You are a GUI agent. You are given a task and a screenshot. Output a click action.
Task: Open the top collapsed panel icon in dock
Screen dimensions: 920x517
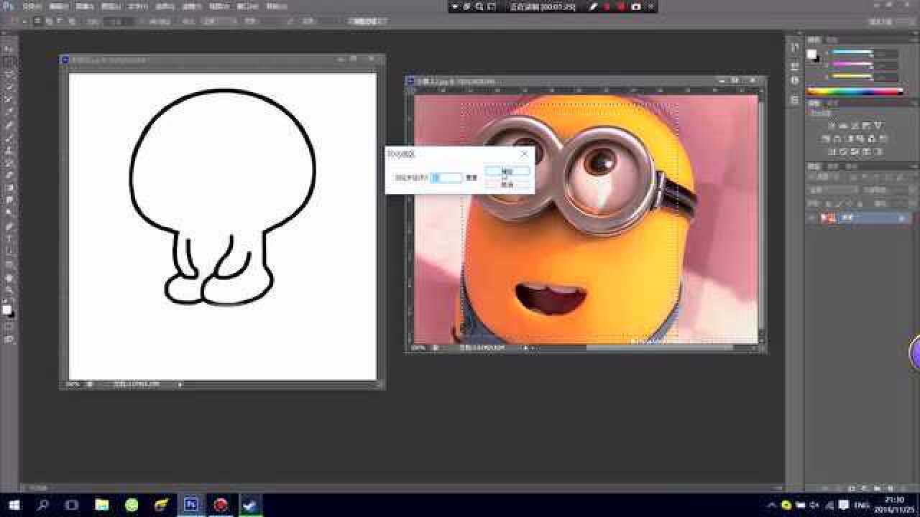click(795, 47)
